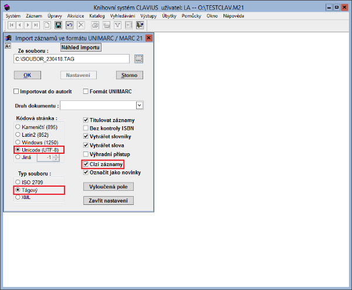
Task: Click the exit door toolbar icon
Action: coord(140,25)
